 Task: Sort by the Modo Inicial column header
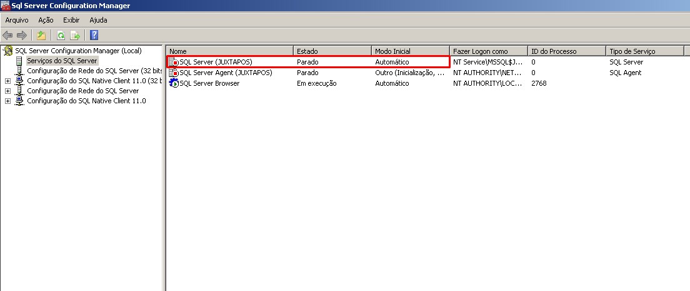tap(411, 51)
